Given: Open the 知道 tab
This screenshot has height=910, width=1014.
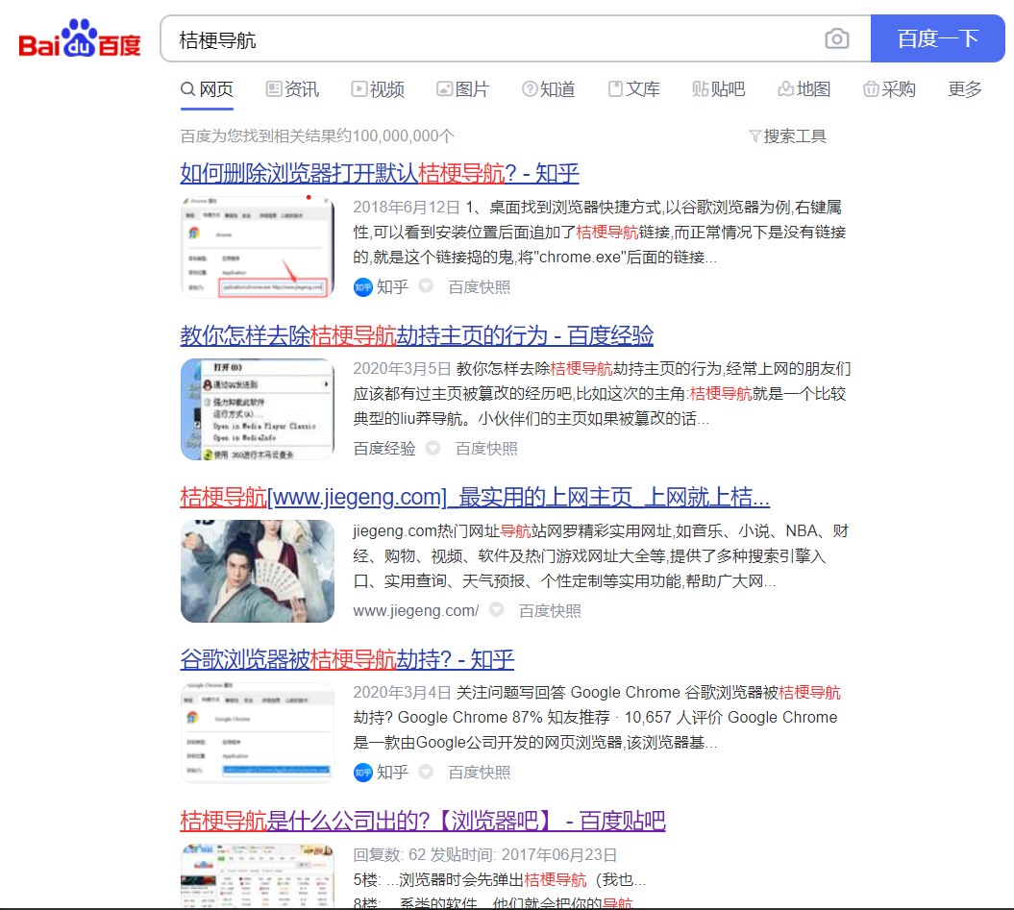Looking at the screenshot, I should 549,89.
